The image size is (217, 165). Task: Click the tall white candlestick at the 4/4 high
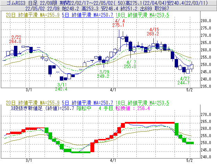(x=119, y=44)
